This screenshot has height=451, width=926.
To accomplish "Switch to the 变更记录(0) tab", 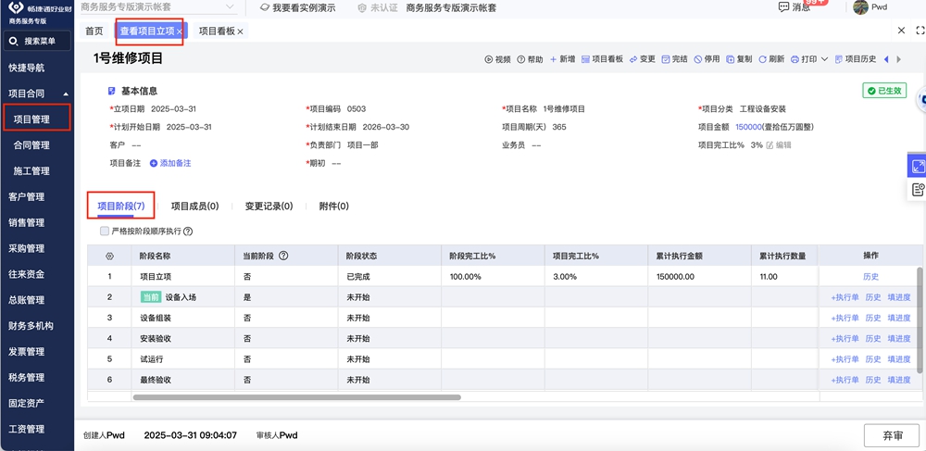I will [269, 207].
